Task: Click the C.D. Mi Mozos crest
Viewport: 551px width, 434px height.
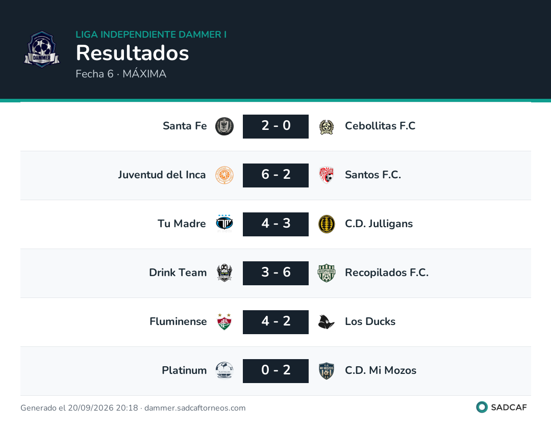Action: point(327,371)
